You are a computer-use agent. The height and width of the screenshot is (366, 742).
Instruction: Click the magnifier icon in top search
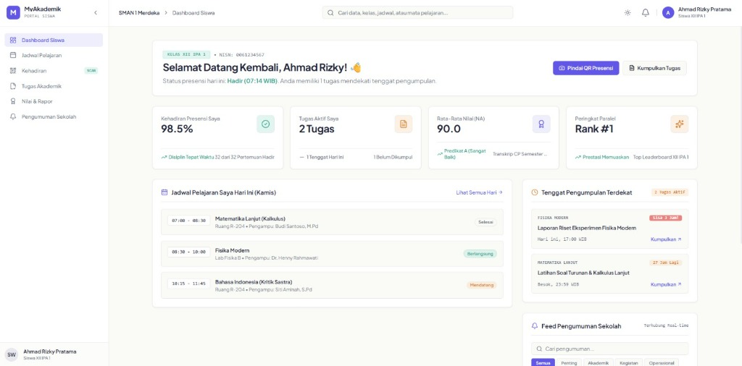point(330,13)
